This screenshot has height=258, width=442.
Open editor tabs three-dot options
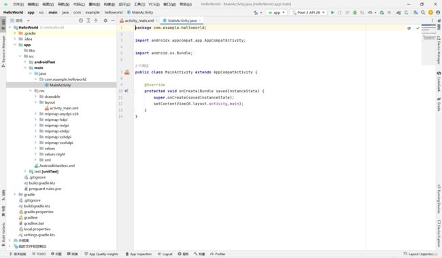pyautogui.click(x=432, y=20)
